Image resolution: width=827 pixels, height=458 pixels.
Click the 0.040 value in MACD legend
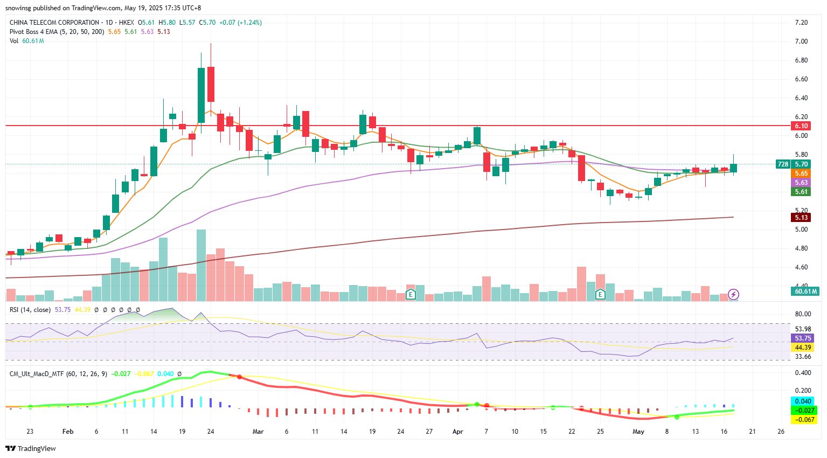tap(165, 373)
